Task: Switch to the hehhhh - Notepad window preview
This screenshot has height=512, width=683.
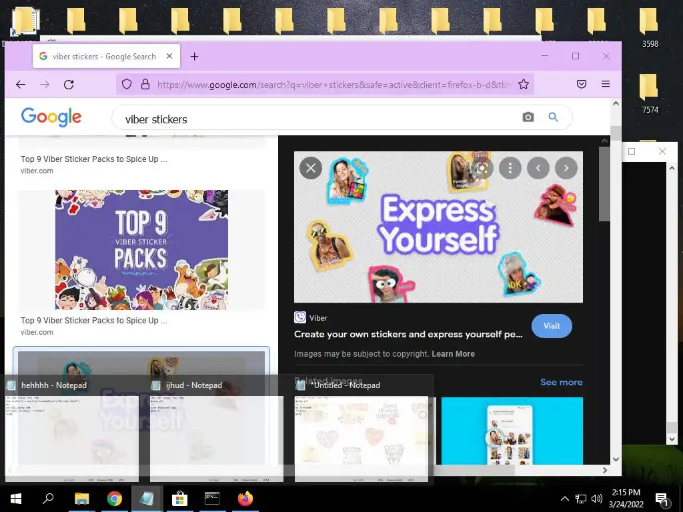Action: tap(72, 439)
